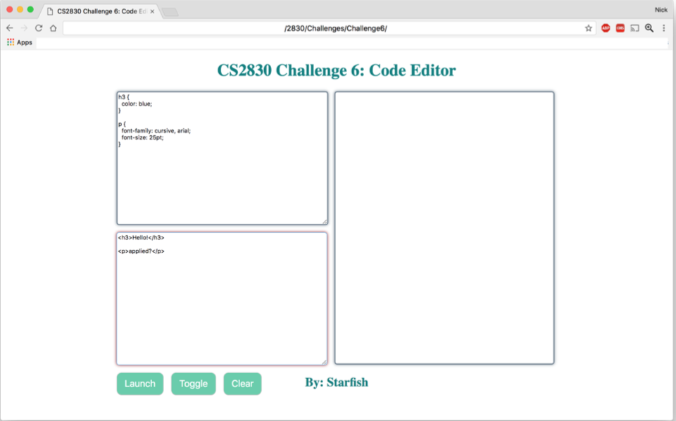Click the green macOS fullscreen button
Image resolution: width=676 pixels, height=421 pixels.
pyautogui.click(x=30, y=9)
